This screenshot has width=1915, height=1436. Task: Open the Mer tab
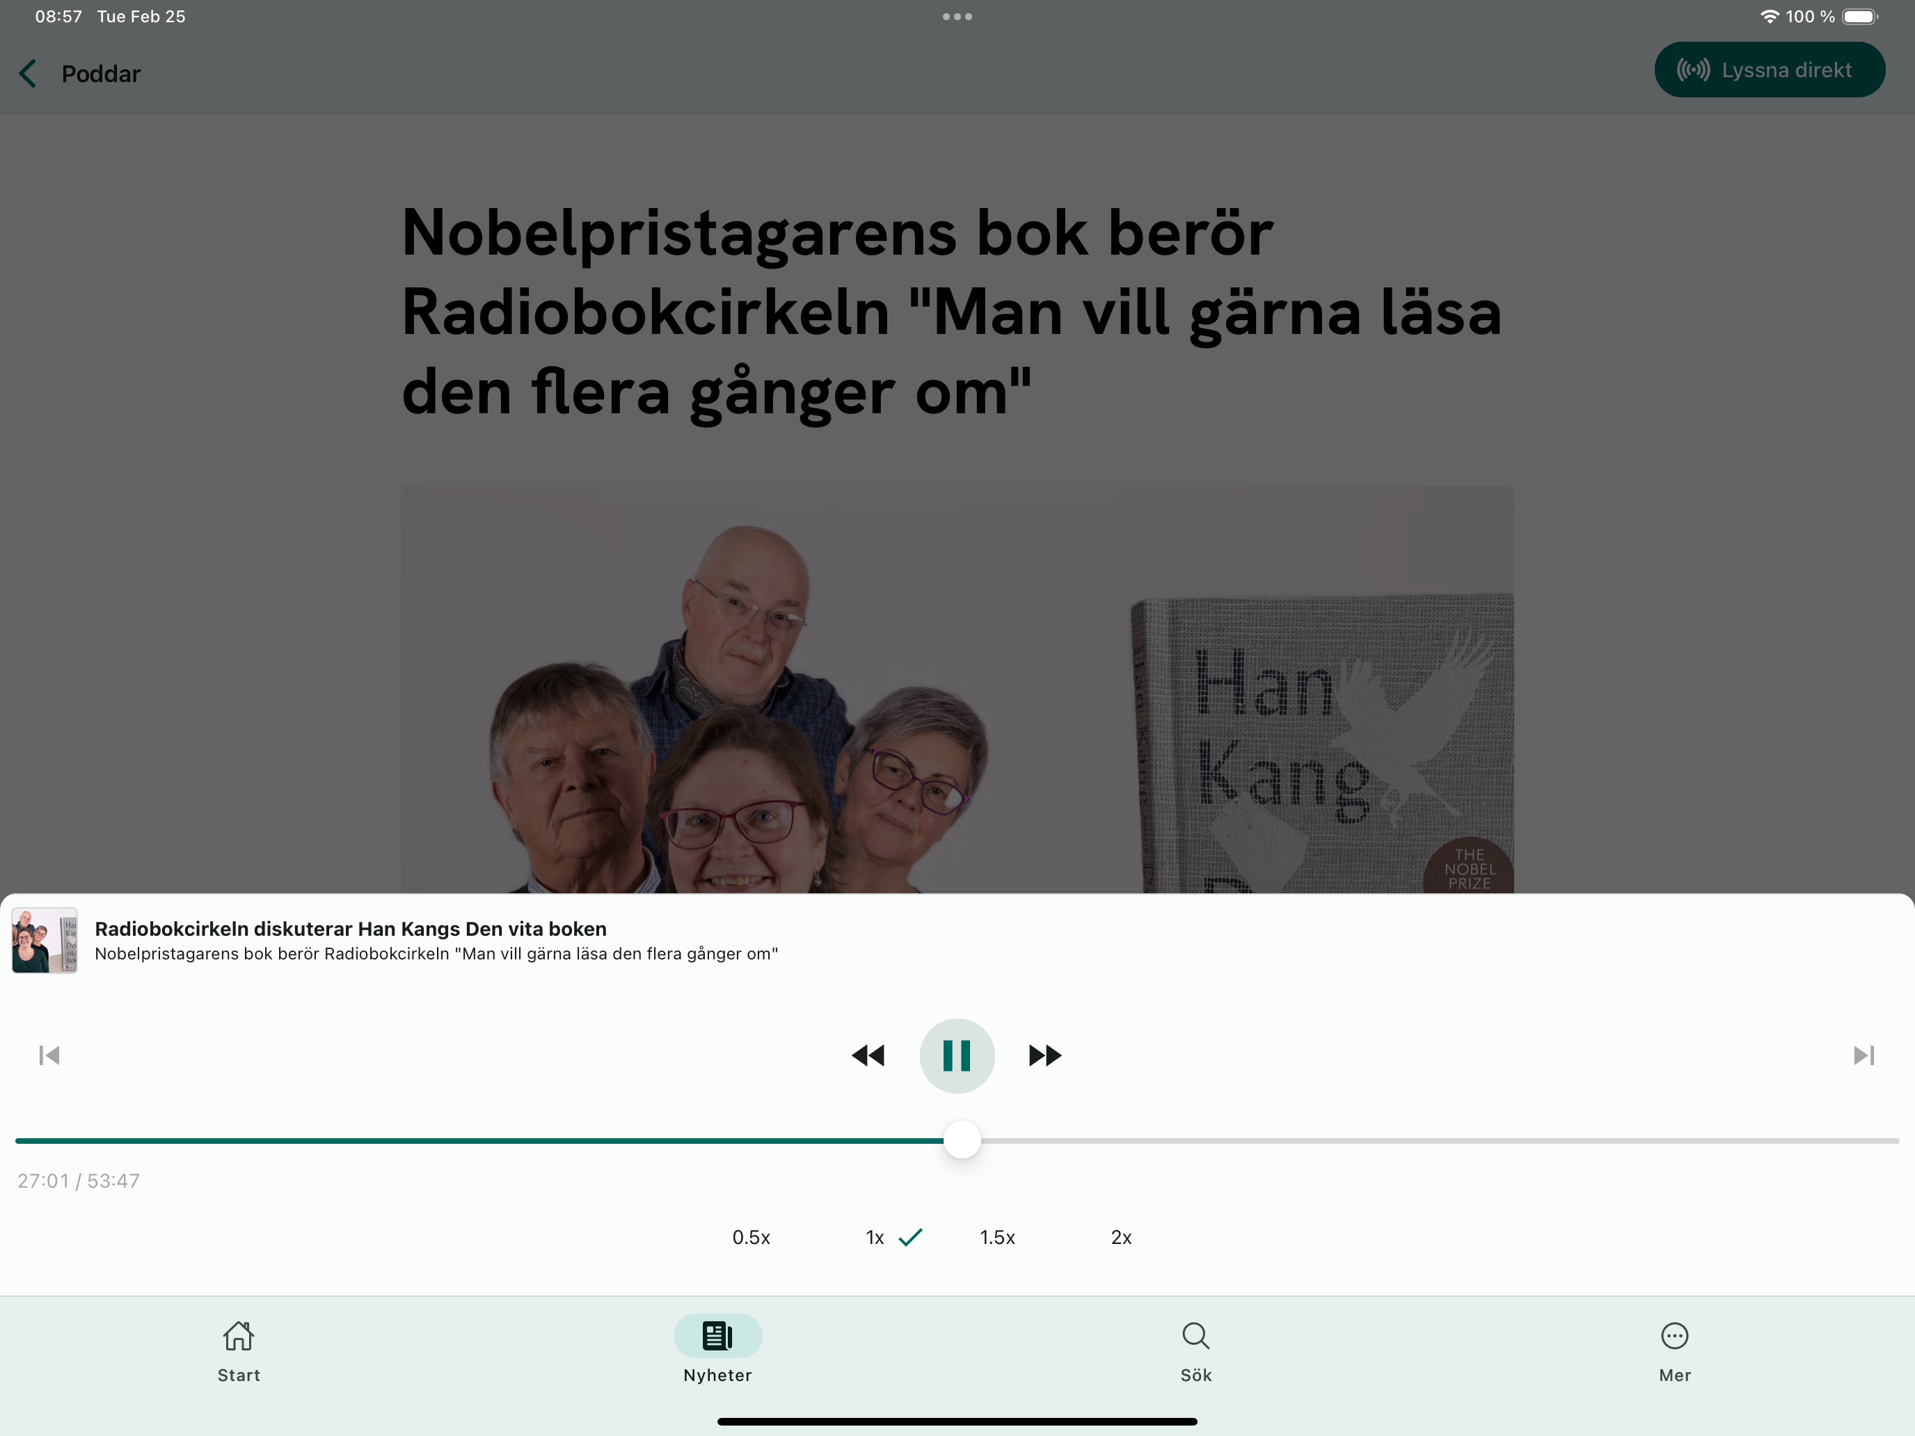click(x=1674, y=1351)
